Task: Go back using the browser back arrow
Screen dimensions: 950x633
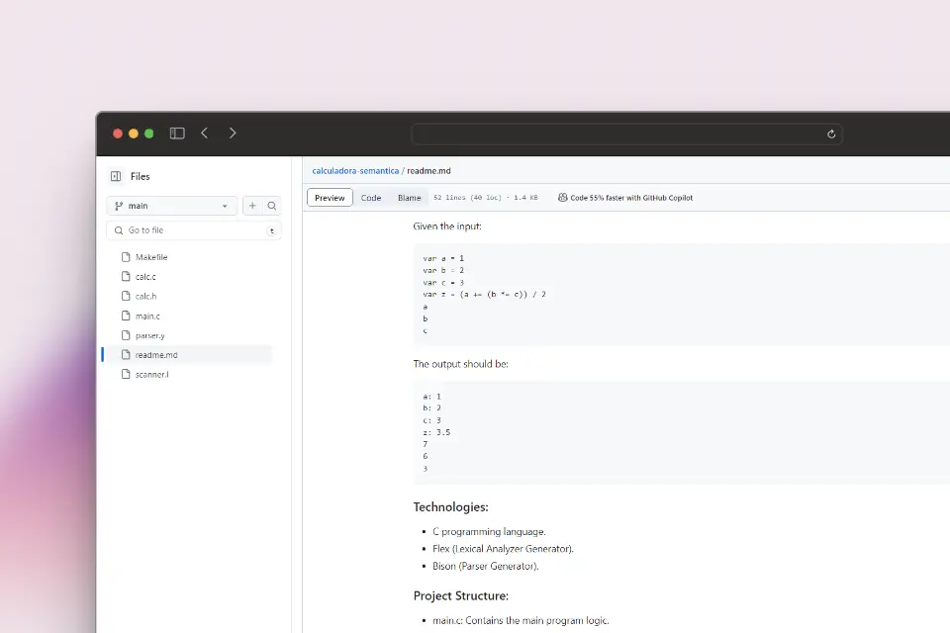Action: [x=204, y=133]
